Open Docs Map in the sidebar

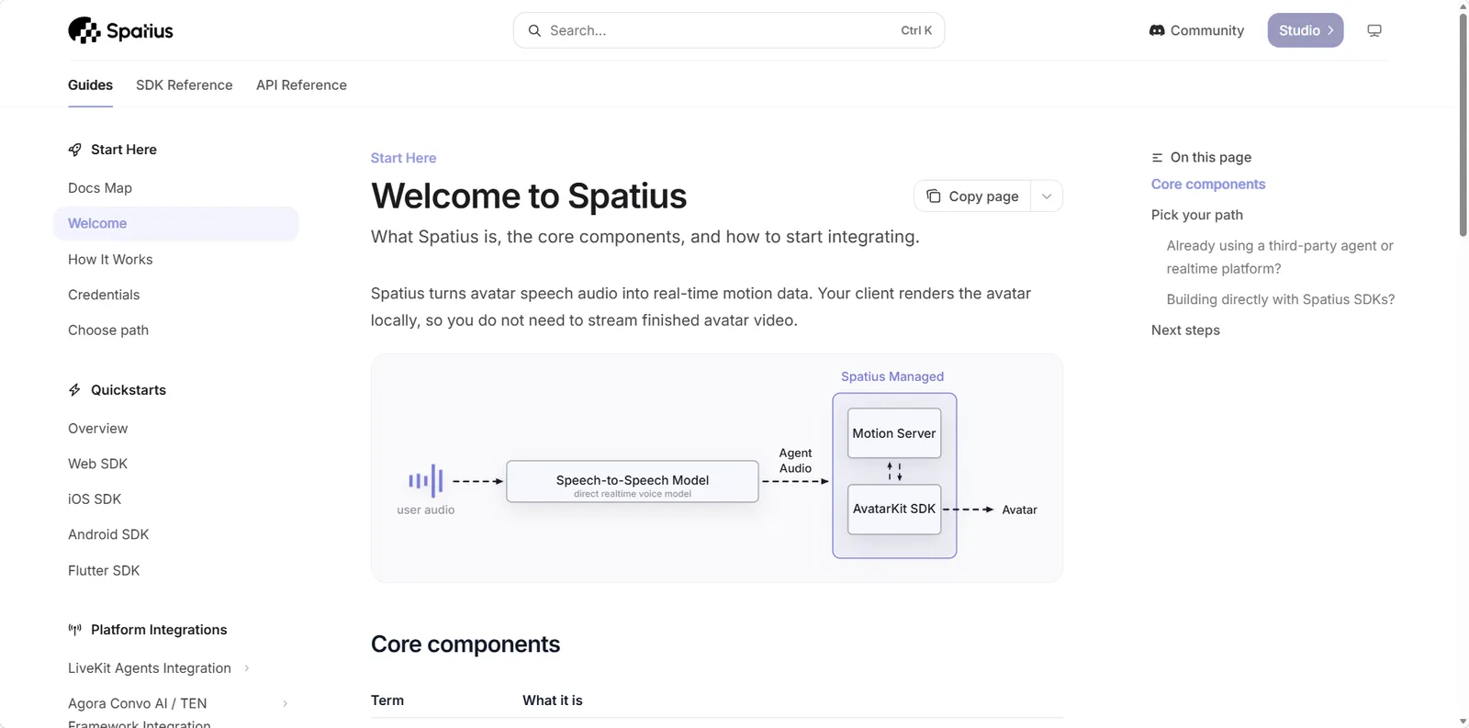pos(100,188)
